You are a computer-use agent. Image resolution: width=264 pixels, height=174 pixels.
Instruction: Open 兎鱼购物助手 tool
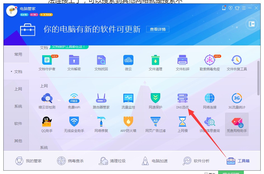[237, 124]
